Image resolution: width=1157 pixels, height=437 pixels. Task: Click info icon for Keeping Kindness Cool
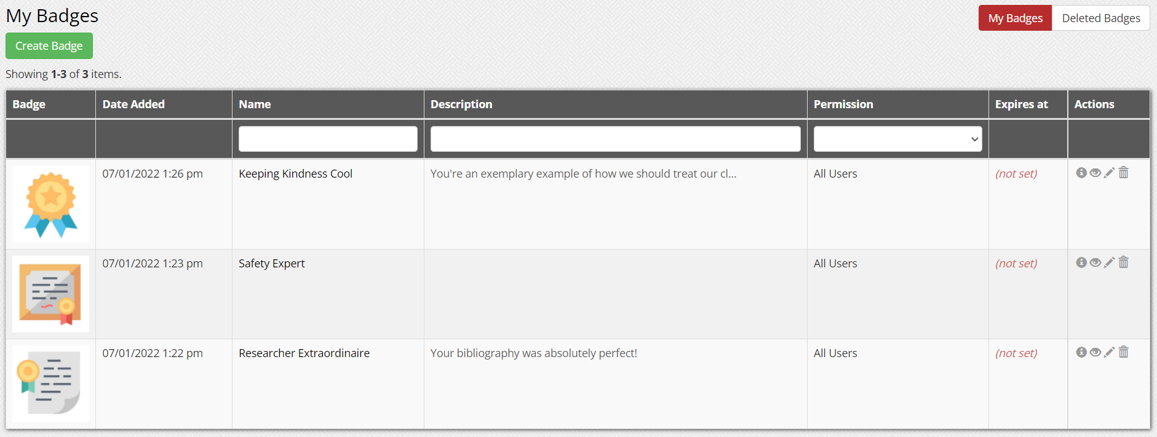coord(1081,173)
